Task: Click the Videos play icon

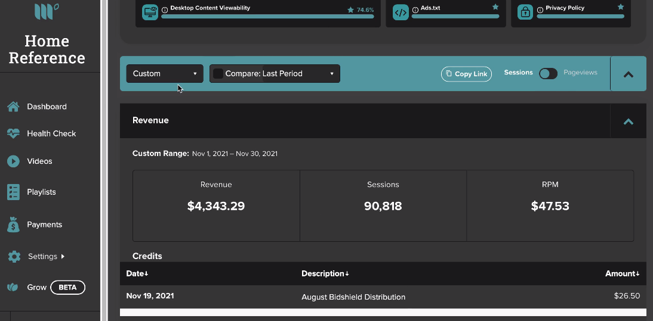Action: tap(13, 161)
